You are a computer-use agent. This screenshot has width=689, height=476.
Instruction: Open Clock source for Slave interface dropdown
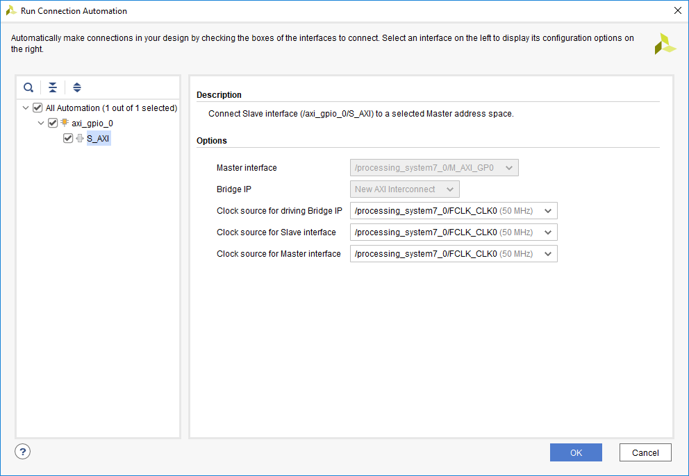click(x=454, y=232)
